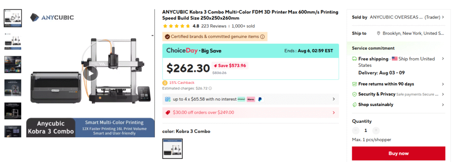The image size is (452, 162).
Task: Click the info icon next to Estimated charges
Action: [210, 88]
